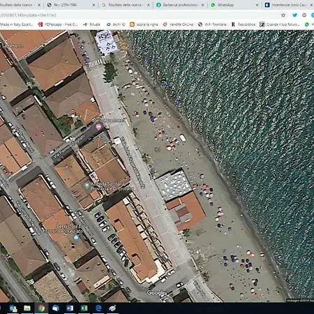
Task: Switch to the 9kz (259×194) tab
Action: tap(70, 5)
